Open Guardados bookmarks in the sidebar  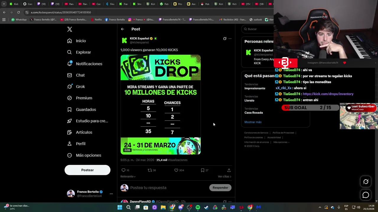tap(82, 109)
